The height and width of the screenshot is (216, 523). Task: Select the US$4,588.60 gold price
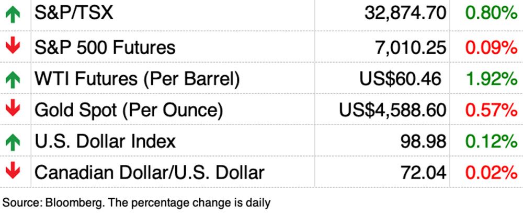pos(393,110)
